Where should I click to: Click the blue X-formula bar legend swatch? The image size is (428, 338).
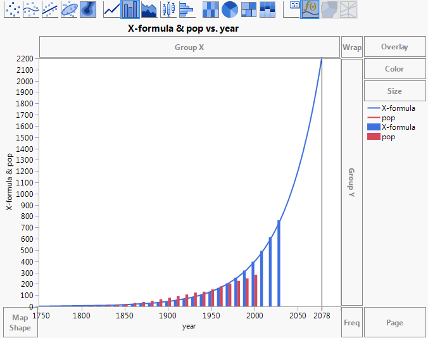click(372, 127)
